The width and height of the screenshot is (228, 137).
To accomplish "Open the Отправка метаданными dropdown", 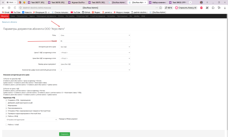I will click(31, 119).
